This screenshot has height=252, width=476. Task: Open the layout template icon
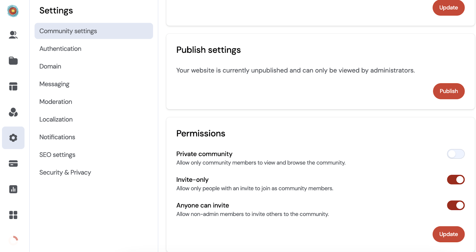(x=13, y=86)
